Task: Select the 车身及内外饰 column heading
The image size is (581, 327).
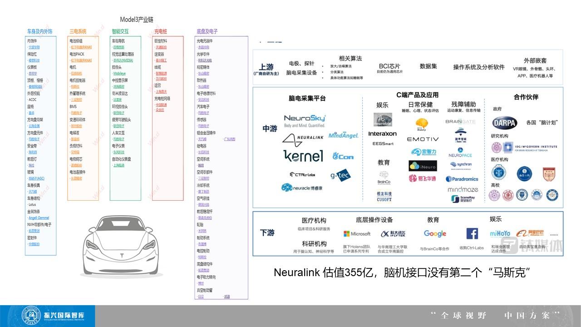Action: [39, 31]
